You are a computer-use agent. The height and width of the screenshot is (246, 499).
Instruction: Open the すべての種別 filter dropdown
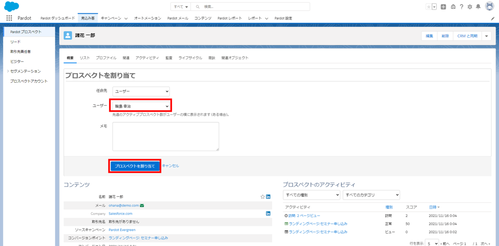[x=311, y=194]
